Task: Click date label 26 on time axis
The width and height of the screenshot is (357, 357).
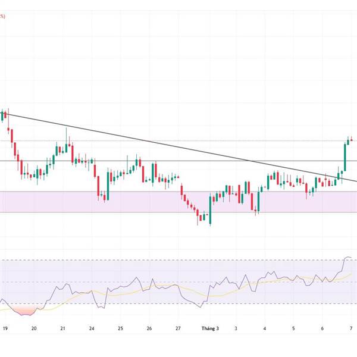Action: (149, 328)
